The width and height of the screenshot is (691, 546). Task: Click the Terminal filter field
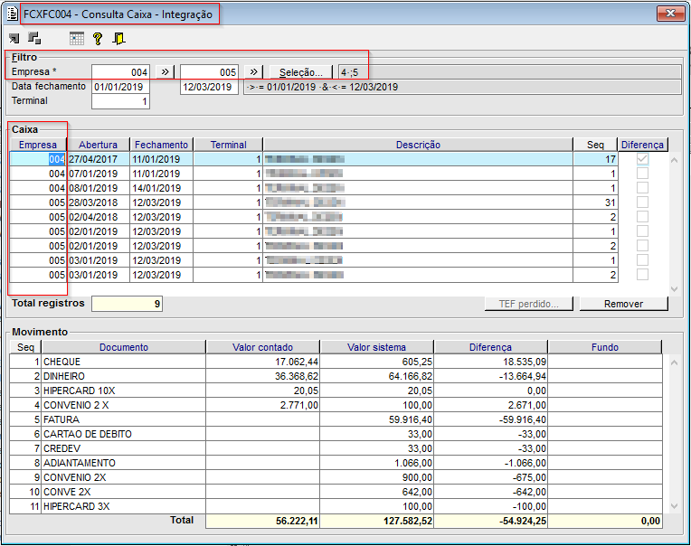click(121, 102)
